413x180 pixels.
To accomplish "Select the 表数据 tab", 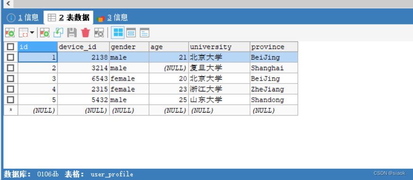I will (68, 17).
